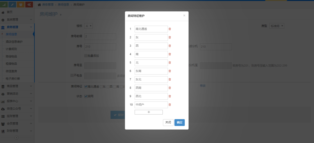
Task: Click the 关闭 button in dialog
Action: pos(168,123)
